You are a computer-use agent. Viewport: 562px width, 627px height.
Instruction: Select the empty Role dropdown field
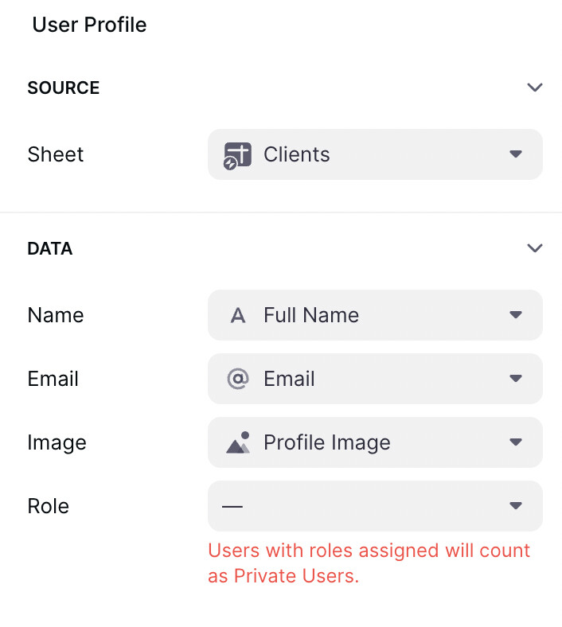[375, 506]
